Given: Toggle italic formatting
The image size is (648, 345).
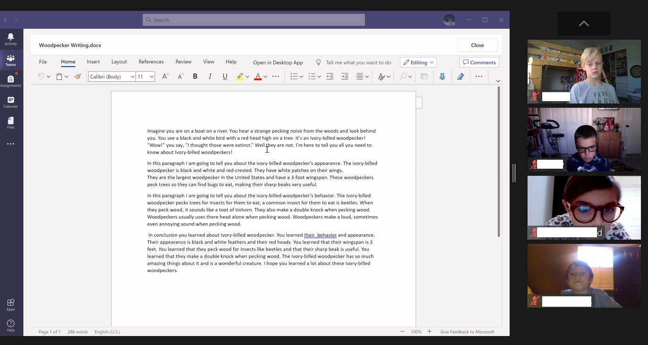Looking at the screenshot, I should [210, 77].
